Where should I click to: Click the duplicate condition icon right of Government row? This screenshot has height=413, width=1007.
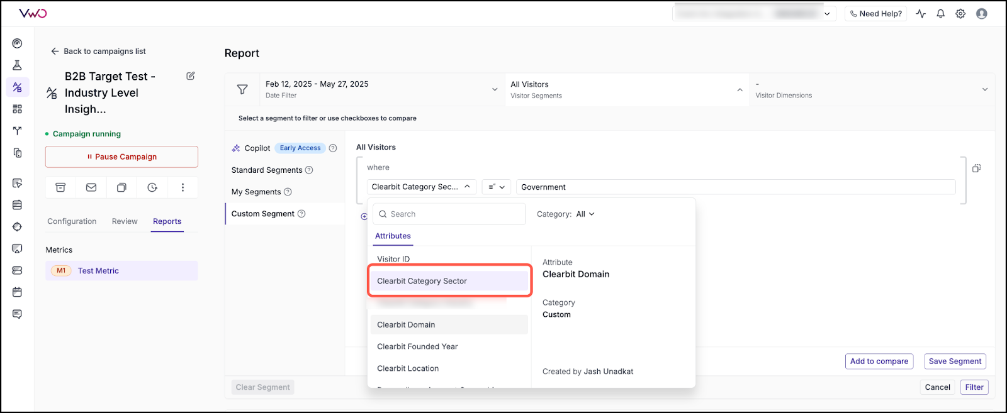(977, 168)
